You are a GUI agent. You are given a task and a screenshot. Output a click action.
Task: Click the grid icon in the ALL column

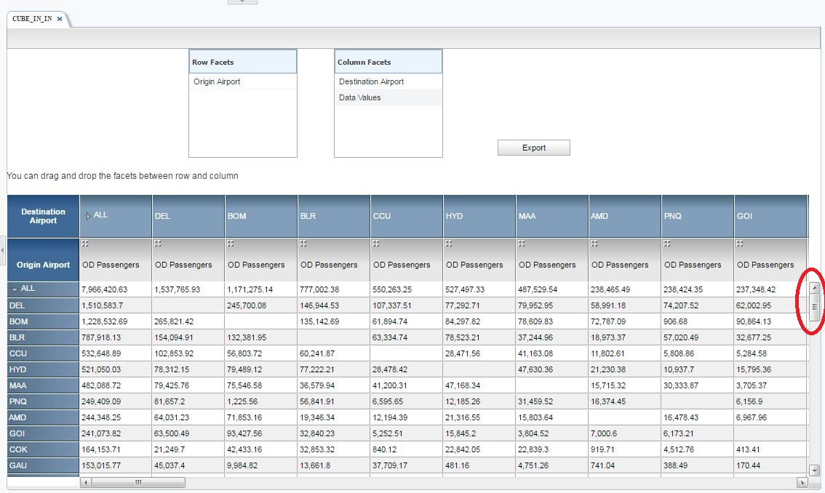(x=85, y=244)
